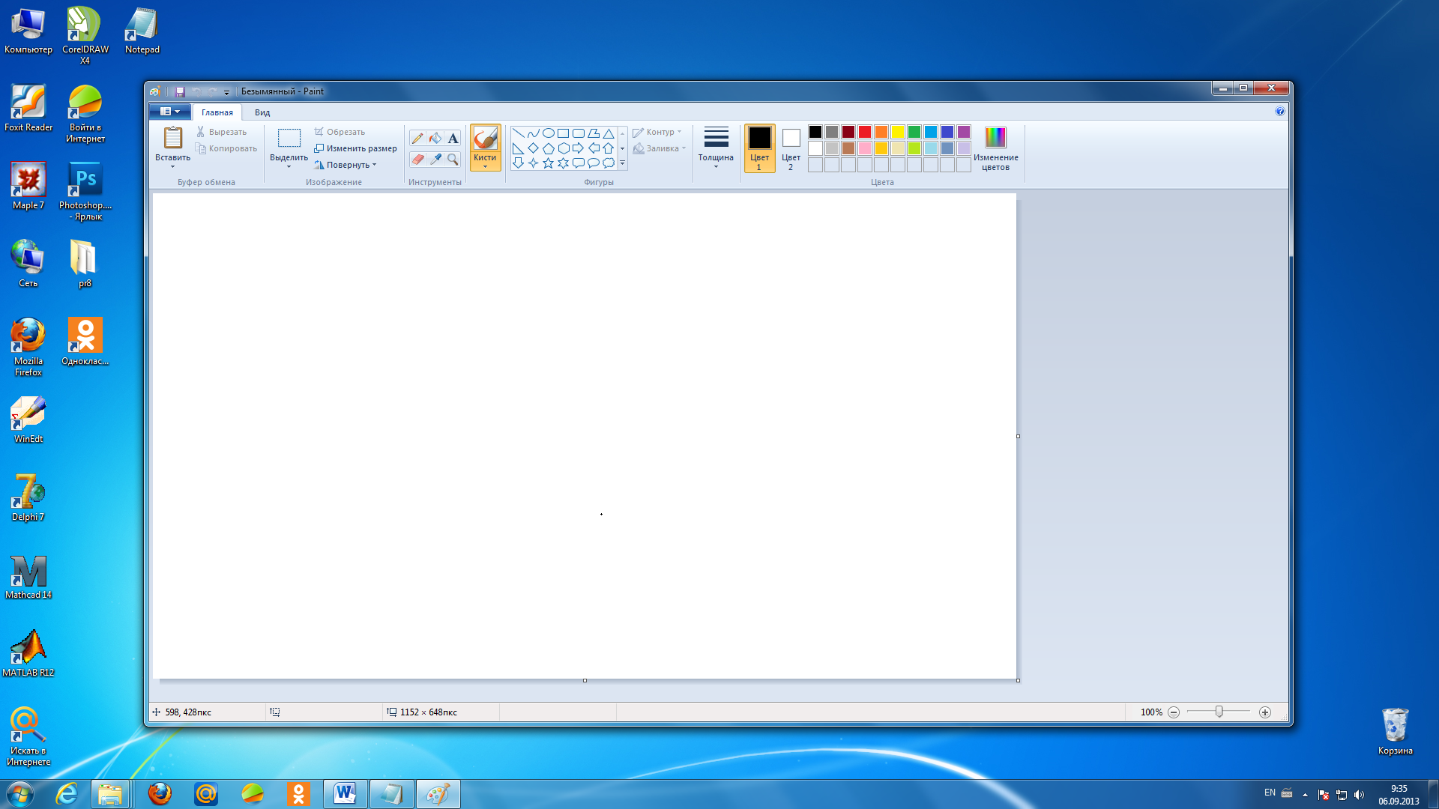Open the Paste options dropdown arrow
Image resolution: width=1439 pixels, height=809 pixels.
tap(173, 167)
